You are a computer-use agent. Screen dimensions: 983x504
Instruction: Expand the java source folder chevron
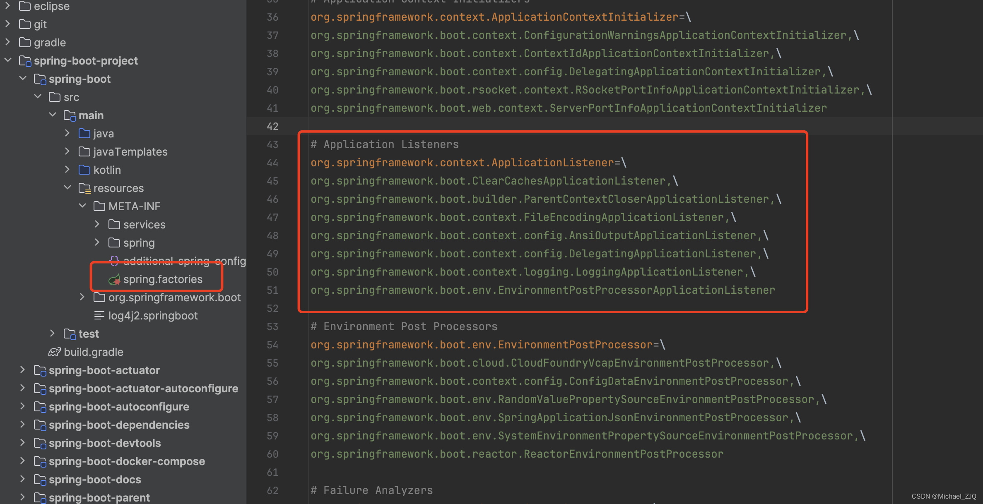(67, 133)
